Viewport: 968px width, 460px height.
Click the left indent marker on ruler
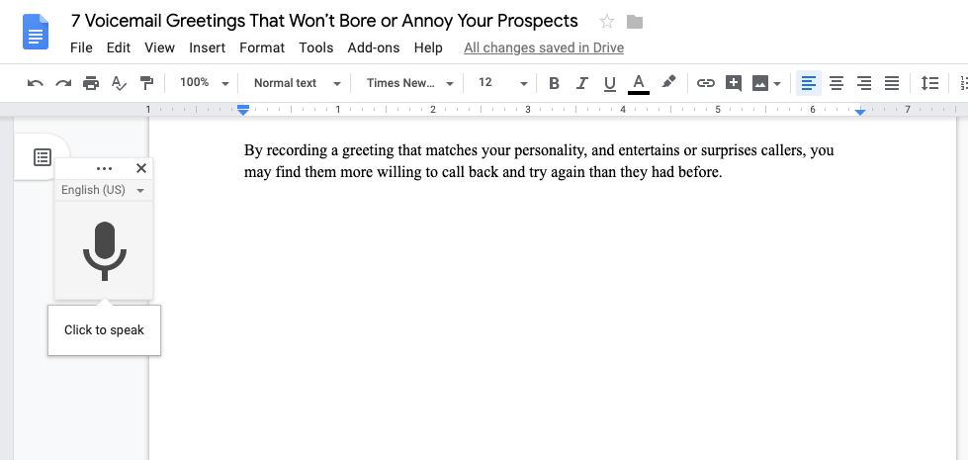pos(243,111)
